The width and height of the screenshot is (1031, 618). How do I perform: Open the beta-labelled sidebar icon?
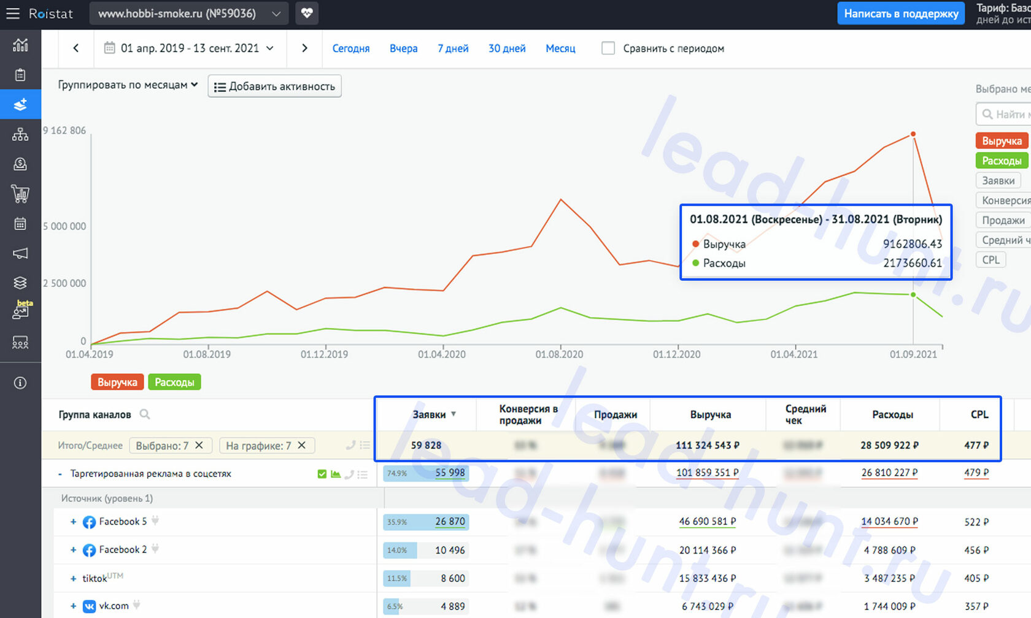click(21, 310)
